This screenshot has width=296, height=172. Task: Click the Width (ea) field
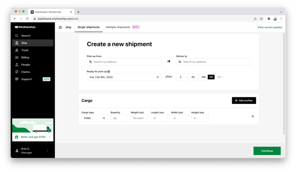click(180, 118)
